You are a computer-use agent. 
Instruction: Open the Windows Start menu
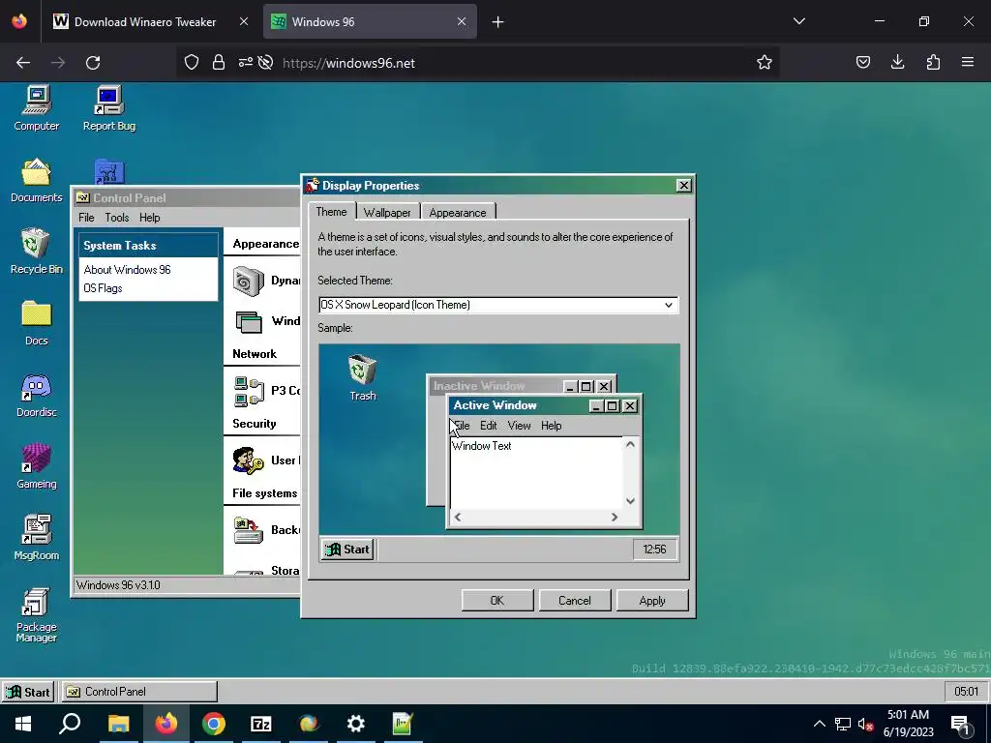(x=23, y=724)
